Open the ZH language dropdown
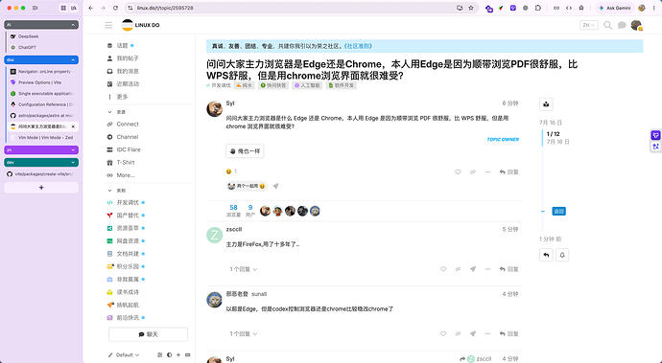The height and width of the screenshot is (363, 662). tap(588, 25)
